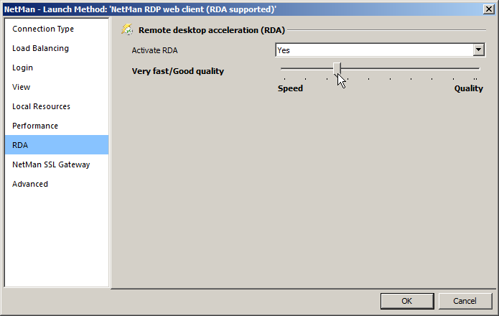Open the Connection Type page
The height and width of the screenshot is (316, 499).
[43, 29]
